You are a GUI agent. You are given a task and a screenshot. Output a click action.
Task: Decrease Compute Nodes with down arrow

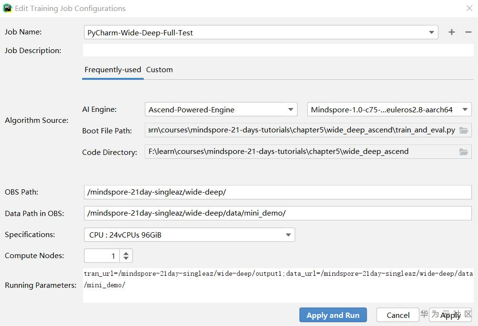(x=126, y=259)
